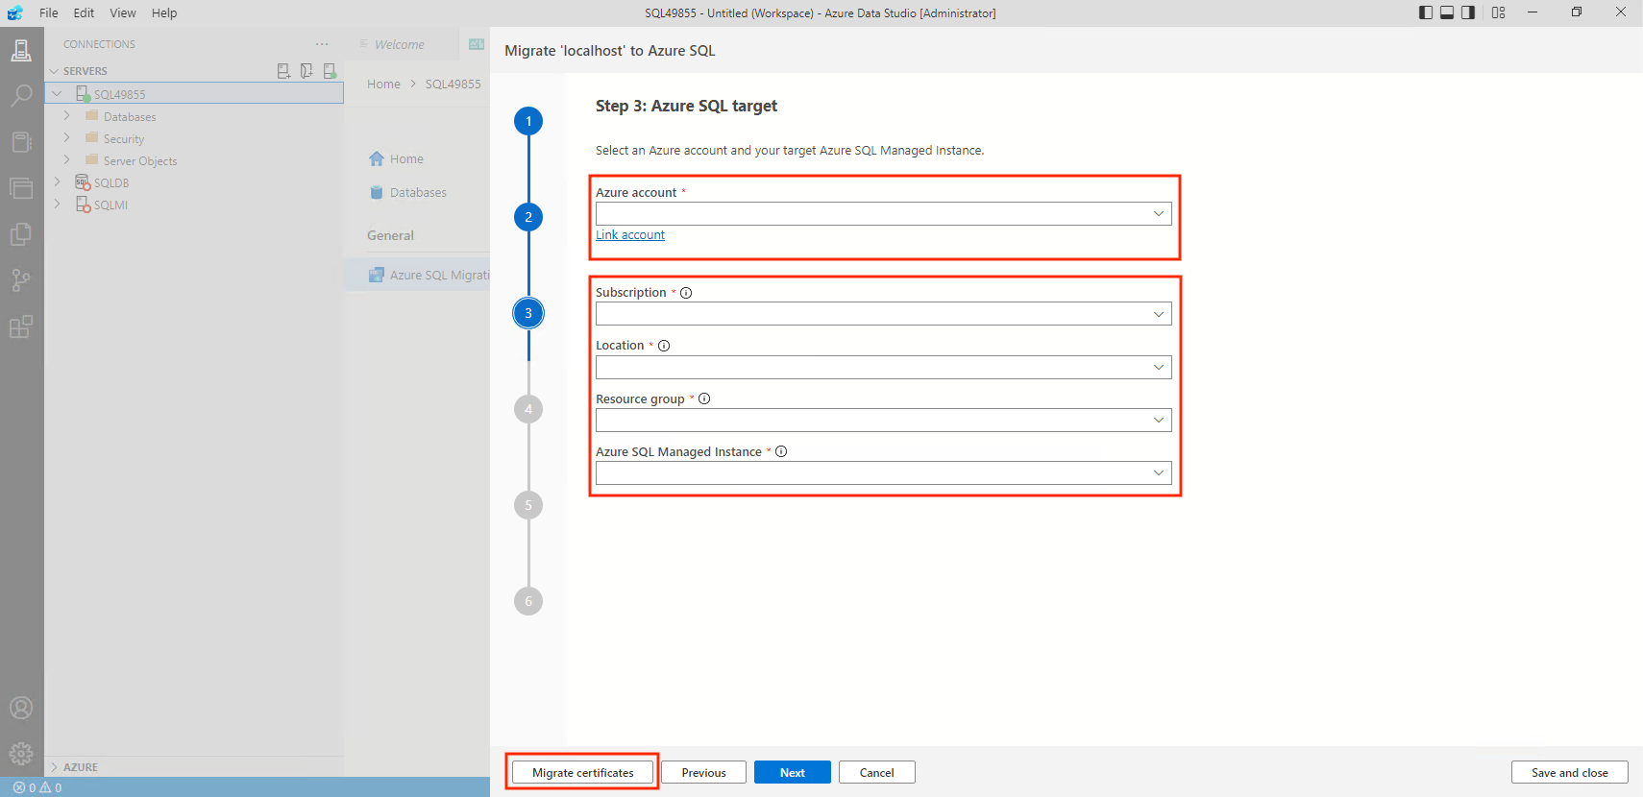This screenshot has height=797, width=1643.
Task: Select wizard step 3 circle
Action: [528, 313]
